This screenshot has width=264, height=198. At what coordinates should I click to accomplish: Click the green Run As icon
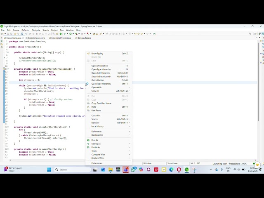(x=88, y=140)
